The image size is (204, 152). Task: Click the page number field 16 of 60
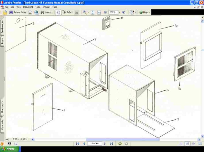(95, 144)
